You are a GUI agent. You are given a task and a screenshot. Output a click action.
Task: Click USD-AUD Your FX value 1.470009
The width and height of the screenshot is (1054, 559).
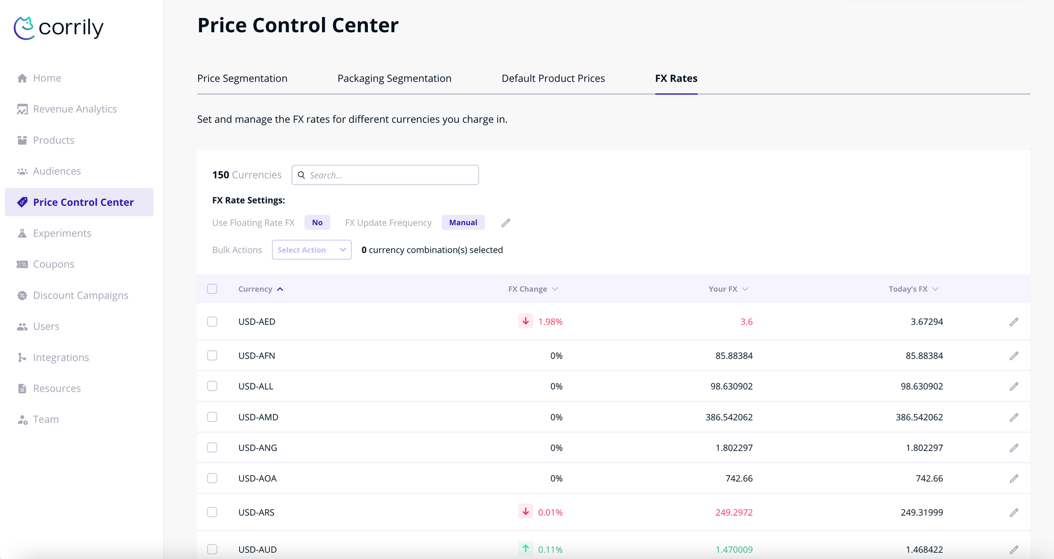click(734, 550)
